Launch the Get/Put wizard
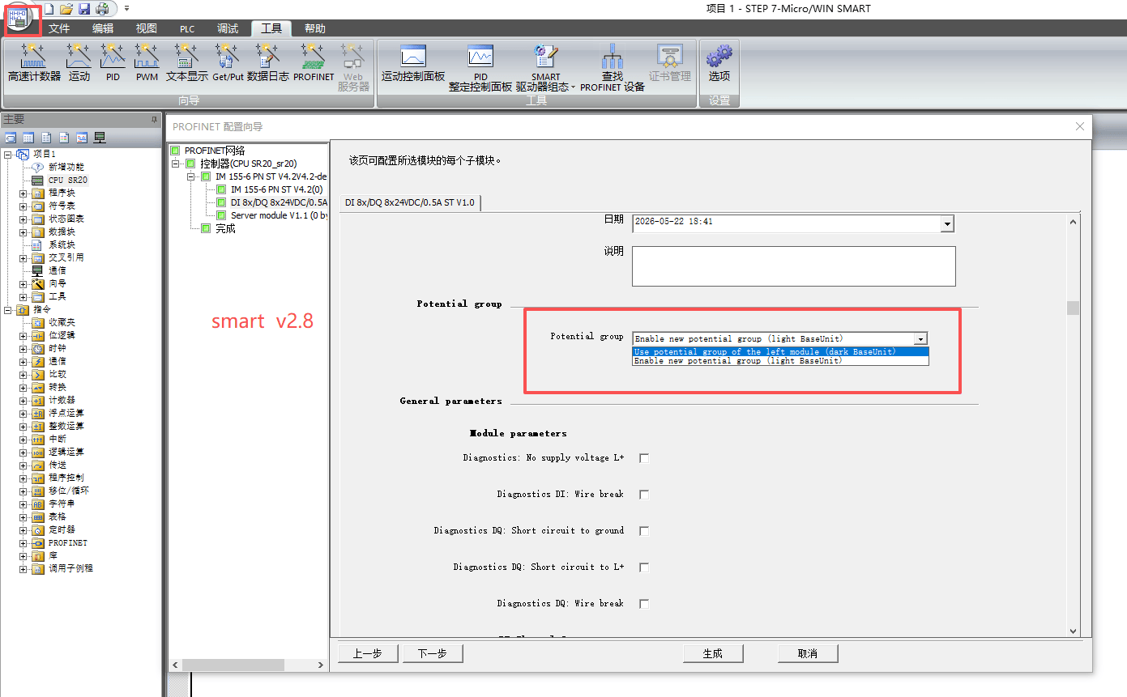1127x697 pixels. pos(228,63)
